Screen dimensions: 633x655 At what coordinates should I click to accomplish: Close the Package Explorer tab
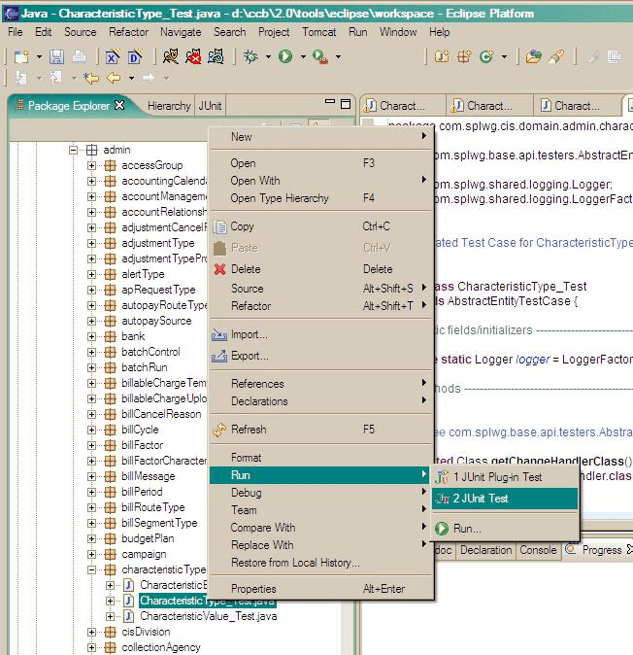click(x=119, y=105)
